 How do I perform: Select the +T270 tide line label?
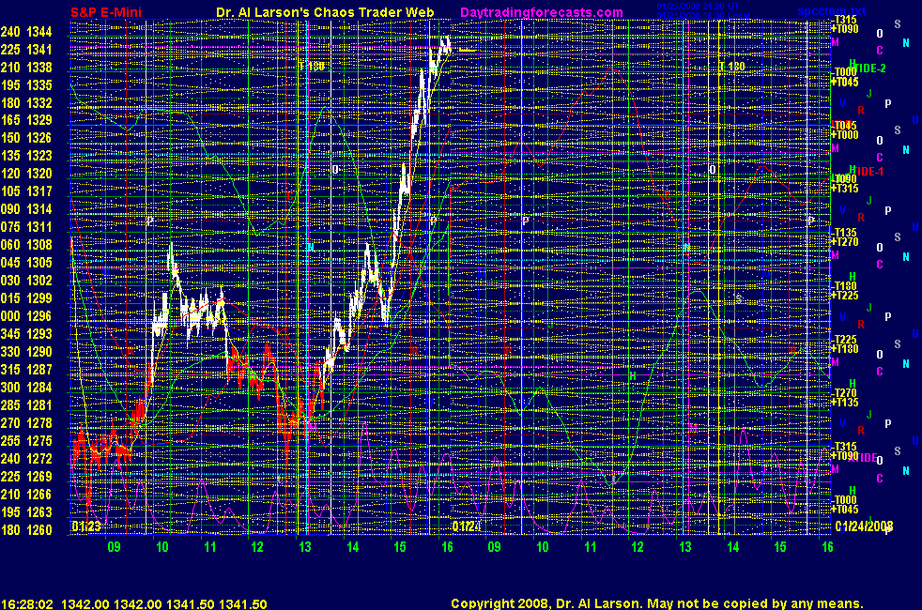[845, 242]
